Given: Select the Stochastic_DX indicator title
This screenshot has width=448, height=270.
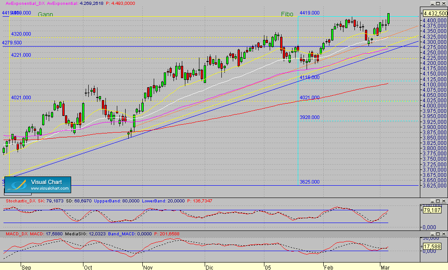Looking at the screenshot, I should 21,201.
